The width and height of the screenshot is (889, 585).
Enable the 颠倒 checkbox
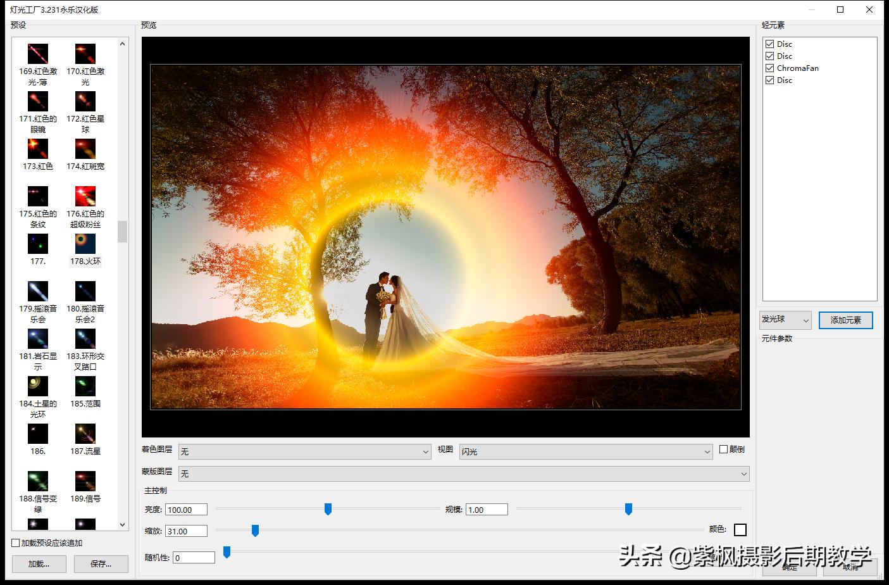(x=724, y=450)
